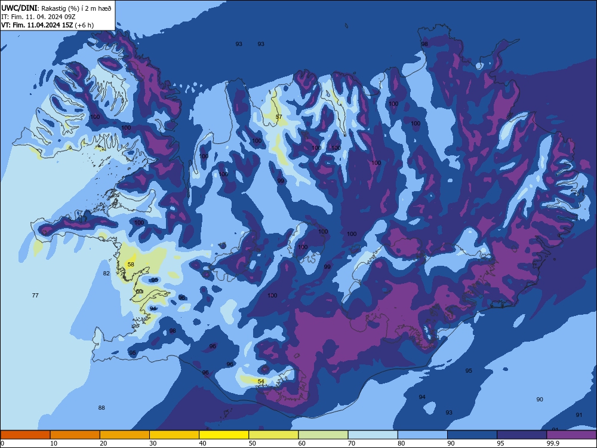
Task: Click the legend tick label 40
Action: click(202, 443)
